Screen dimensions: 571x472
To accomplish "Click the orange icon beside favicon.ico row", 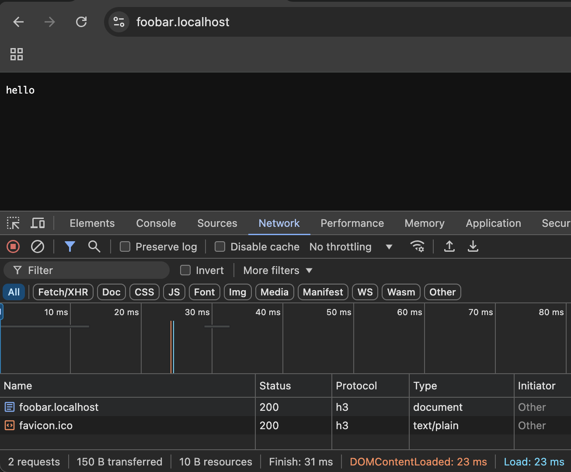I will click(10, 426).
